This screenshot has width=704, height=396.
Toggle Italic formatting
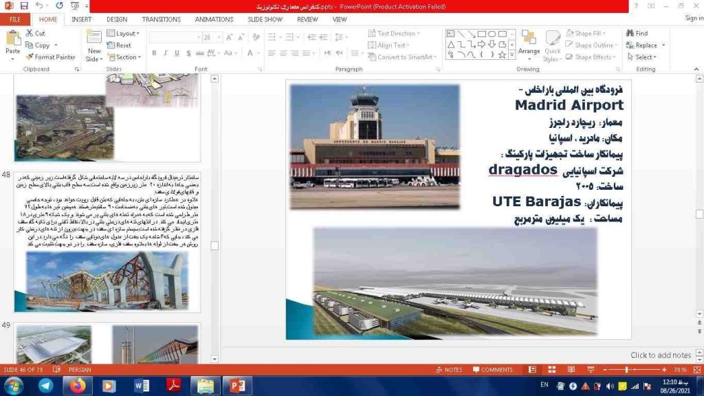point(165,53)
